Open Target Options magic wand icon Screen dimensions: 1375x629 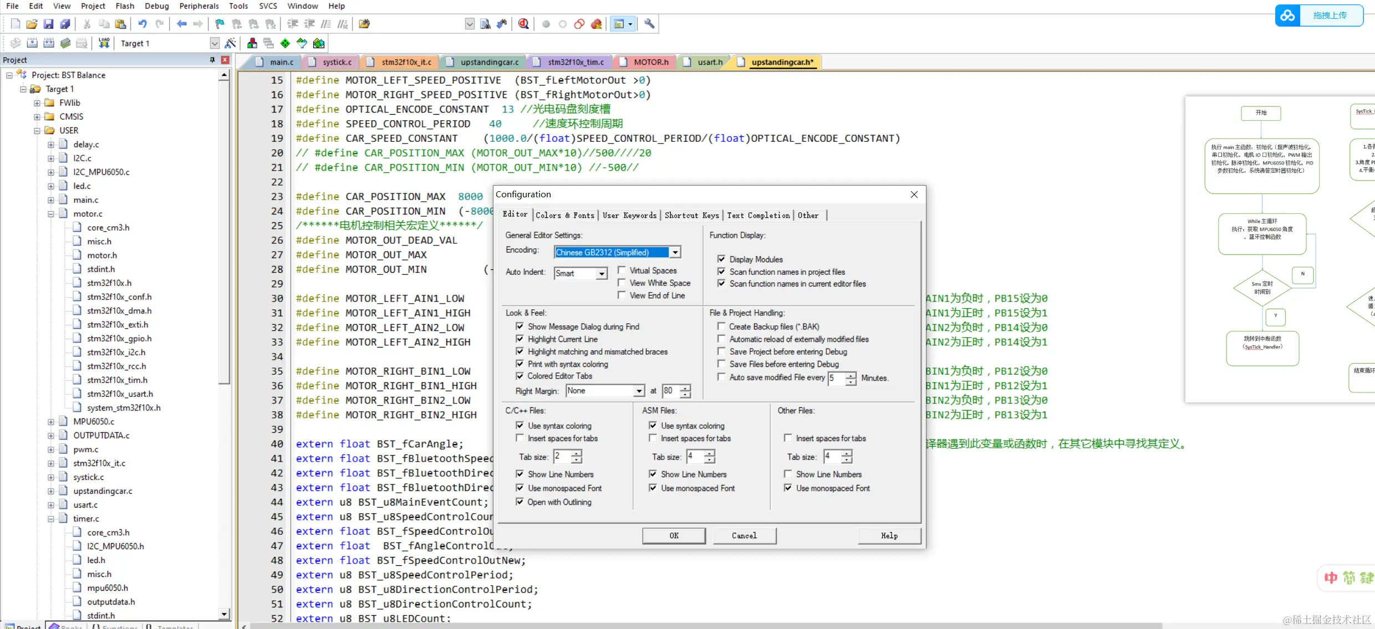(x=231, y=43)
